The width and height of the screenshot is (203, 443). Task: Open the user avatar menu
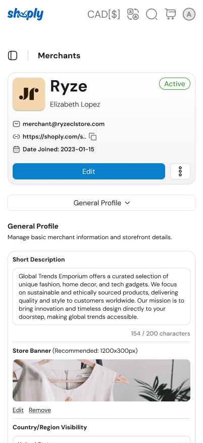click(189, 14)
